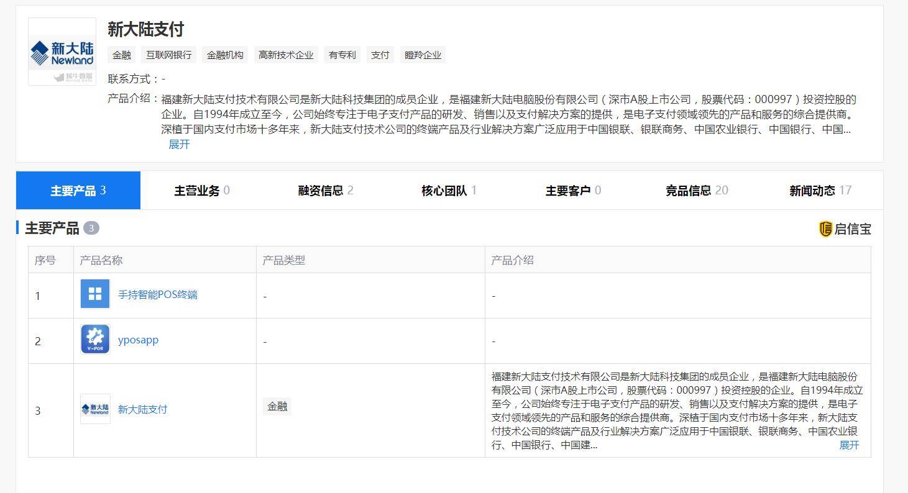
Task: Click the 有专利 tag
Action: pos(342,55)
